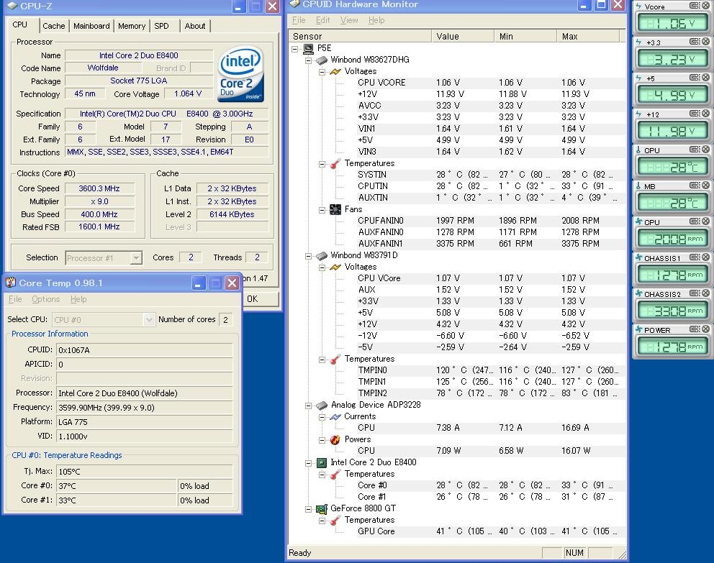Click the thermometer icon on MB gadget
The image size is (714, 563).
pyautogui.click(x=638, y=186)
